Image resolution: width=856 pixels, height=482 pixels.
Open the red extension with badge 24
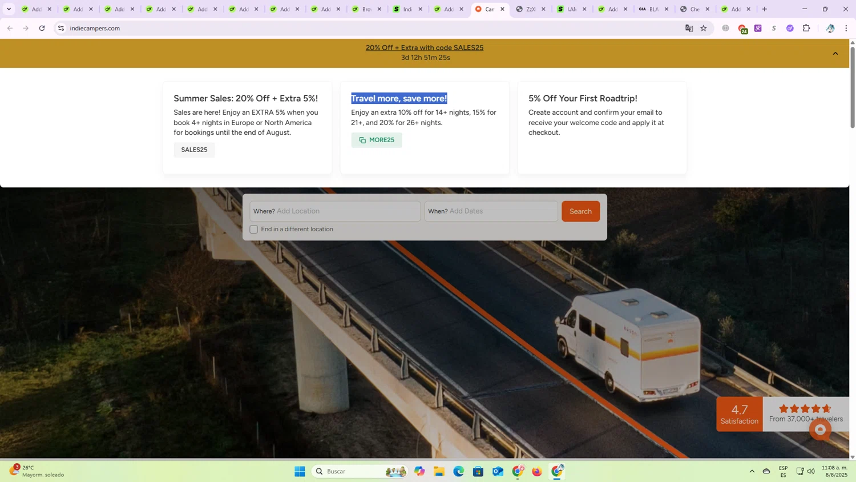click(x=742, y=29)
